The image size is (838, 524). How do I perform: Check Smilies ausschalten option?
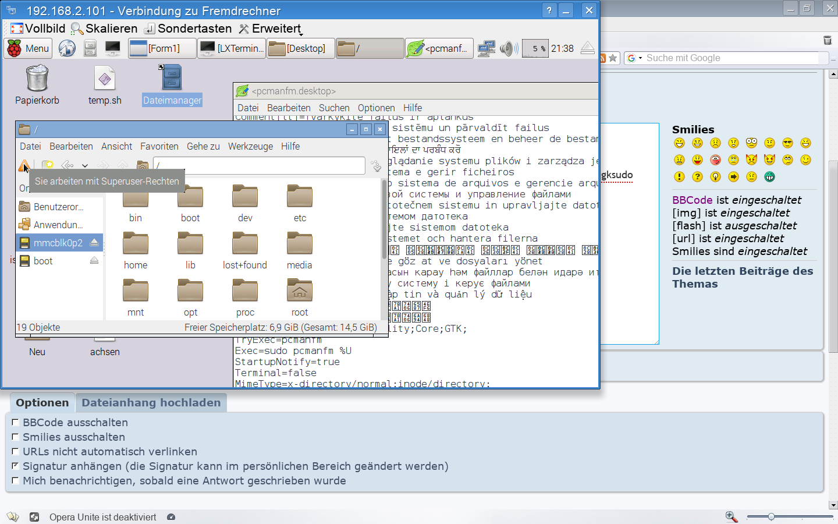pos(16,437)
